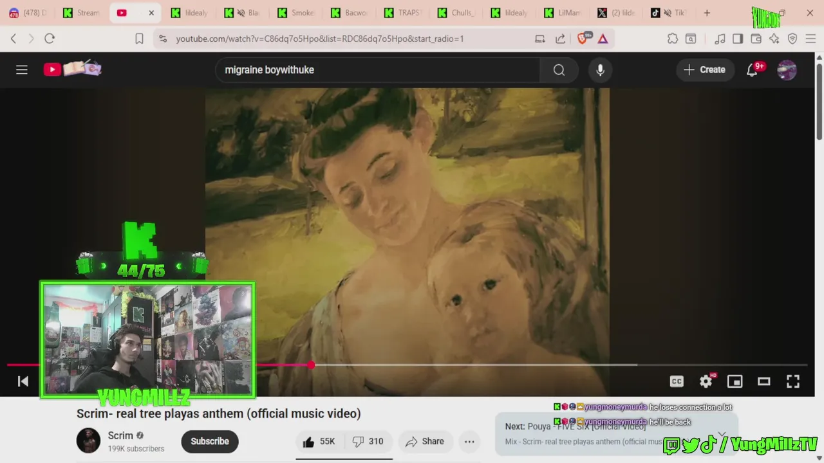Open the Brave Wallet icon
Viewport: 824px width, 463px height.
pyautogui.click(x=756, y=39)
